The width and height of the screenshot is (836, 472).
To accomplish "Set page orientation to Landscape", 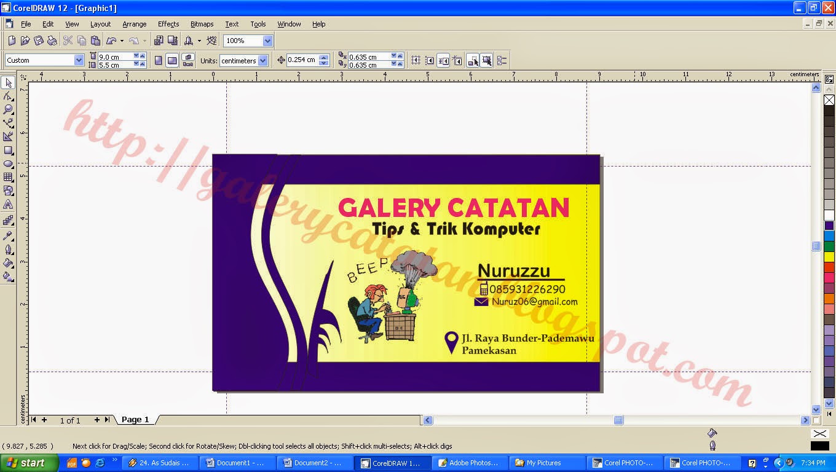I will (x=172, y=60).
